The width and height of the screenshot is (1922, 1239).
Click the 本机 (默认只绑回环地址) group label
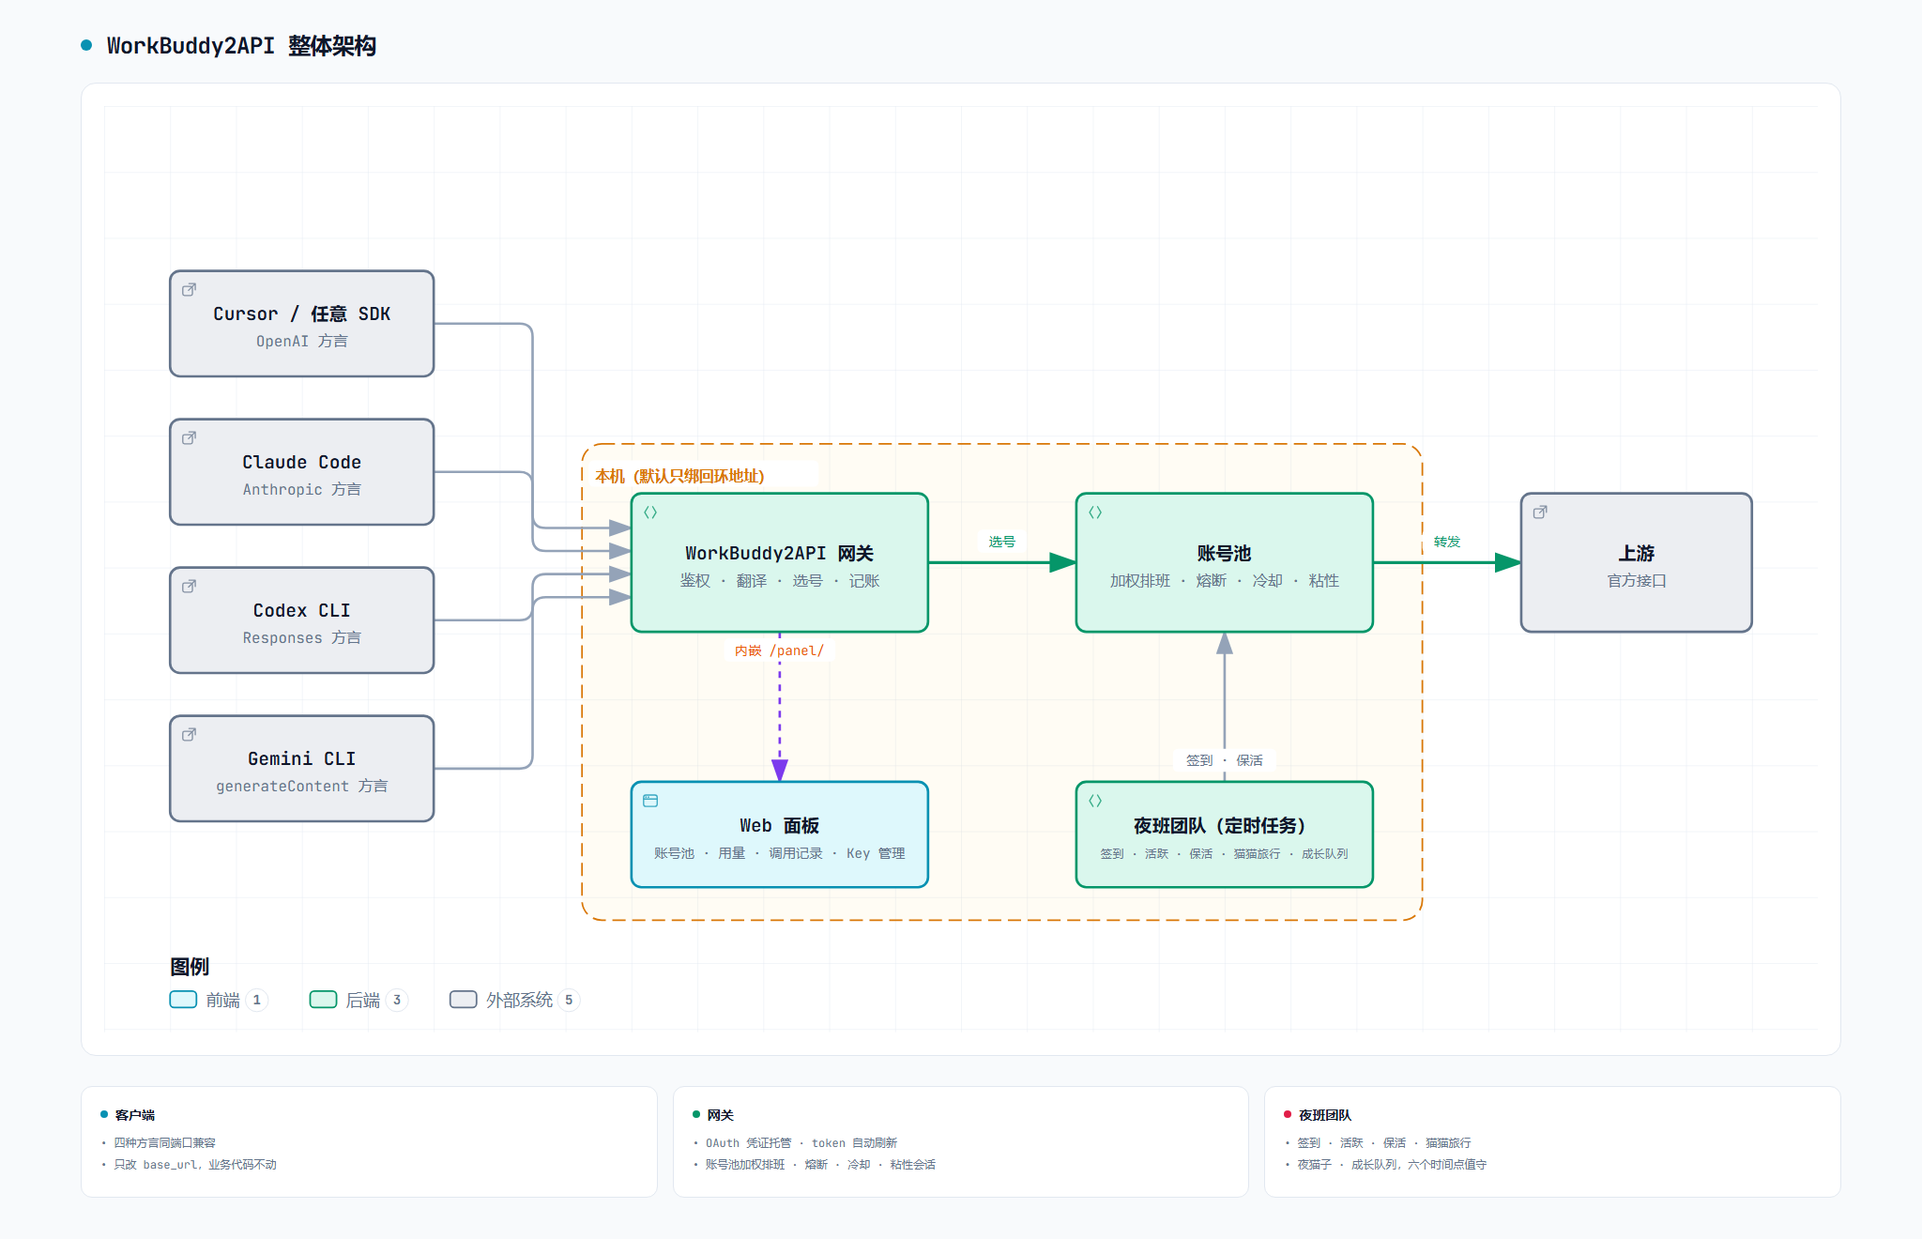(x=679, y=476)
